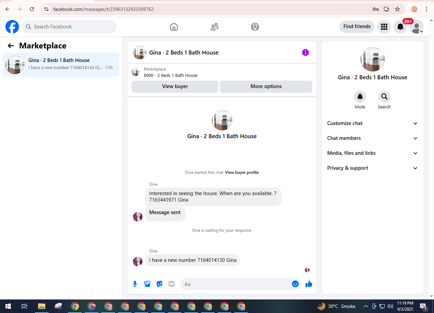The image size is (434, 313).
Task: Open More options for this listing
Action: click(266, 86)
